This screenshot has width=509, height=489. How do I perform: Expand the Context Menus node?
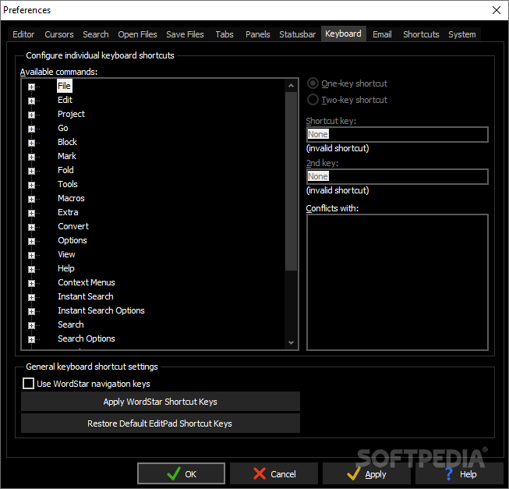pos(31,283)
